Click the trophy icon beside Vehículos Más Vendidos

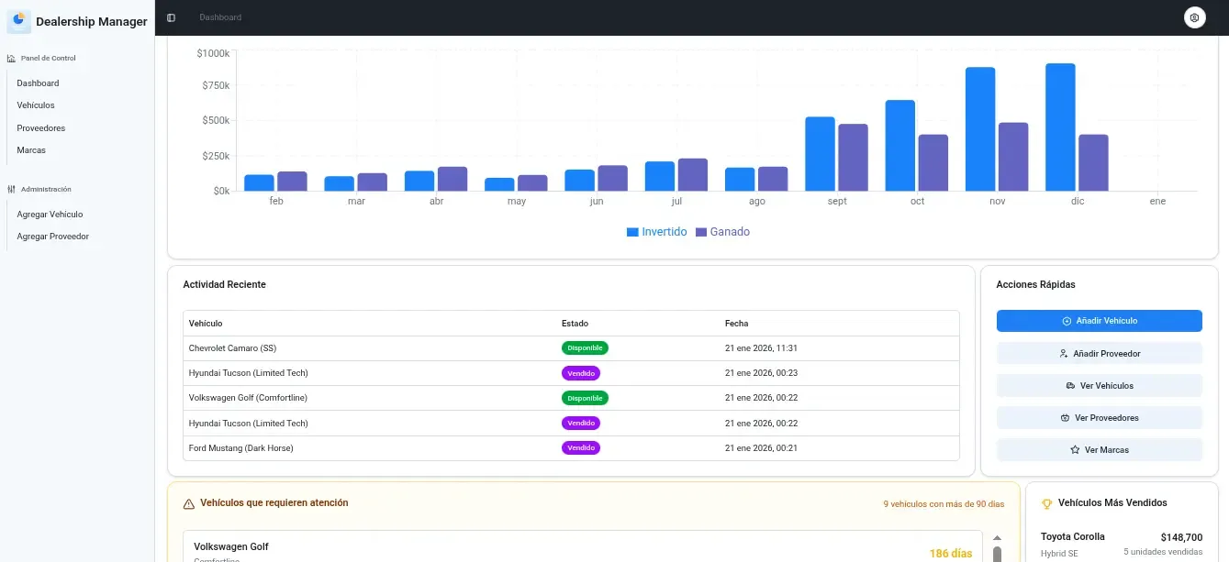pyautogui.click(x=1047, y=502)
